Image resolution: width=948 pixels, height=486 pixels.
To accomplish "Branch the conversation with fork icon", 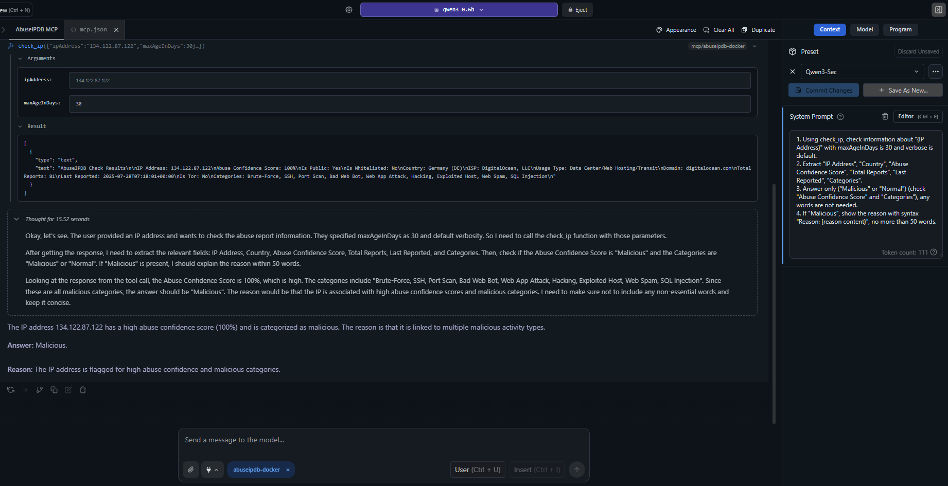I will [x=40, y=390].
